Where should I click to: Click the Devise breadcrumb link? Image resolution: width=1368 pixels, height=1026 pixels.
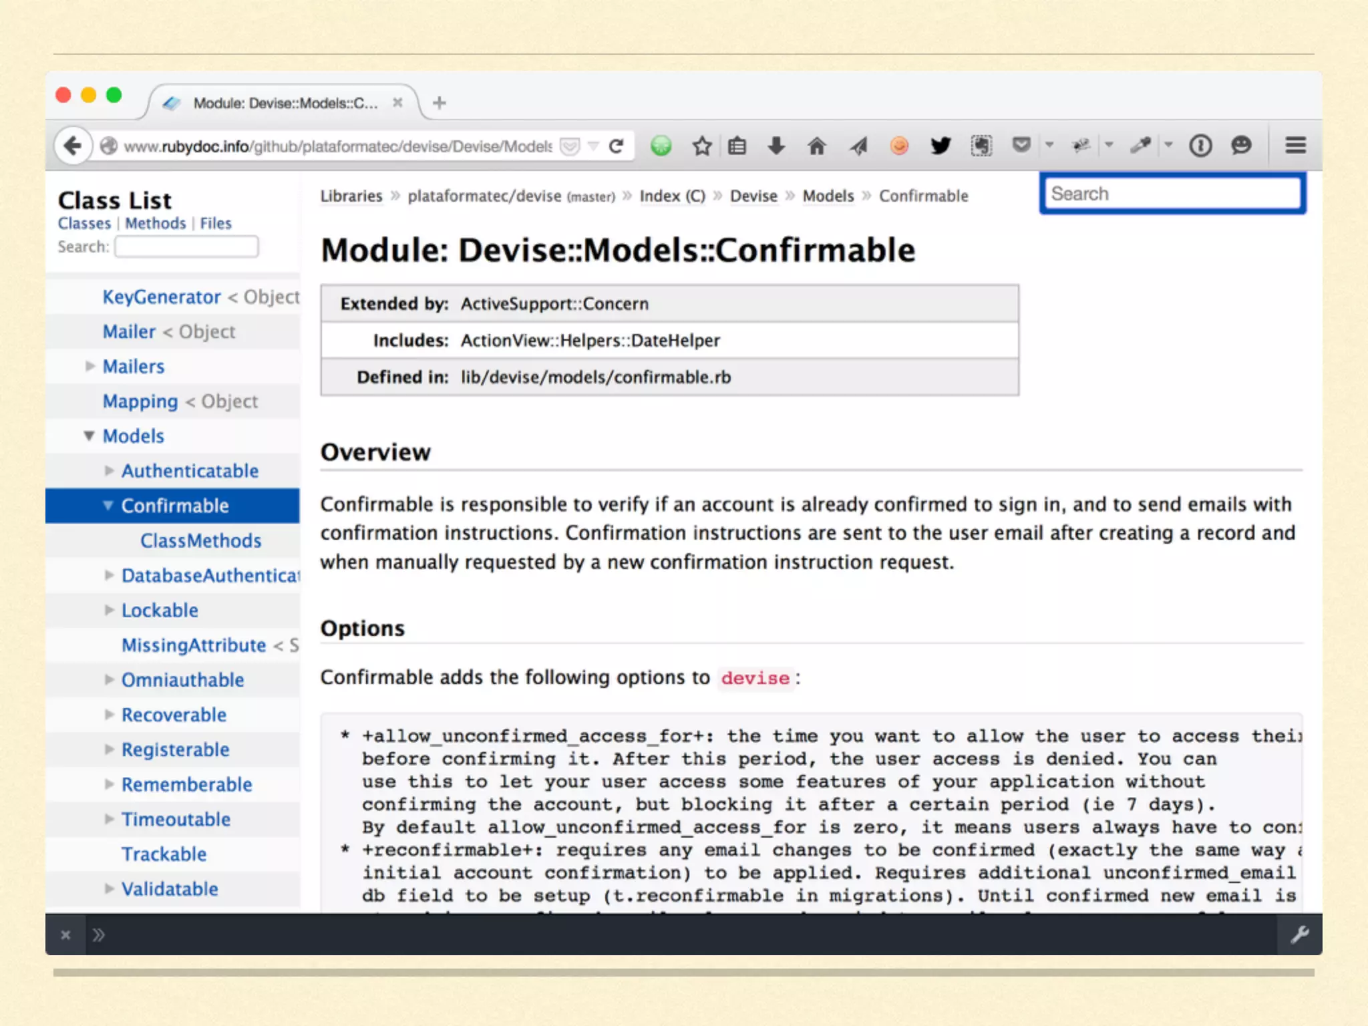point(753,196)
